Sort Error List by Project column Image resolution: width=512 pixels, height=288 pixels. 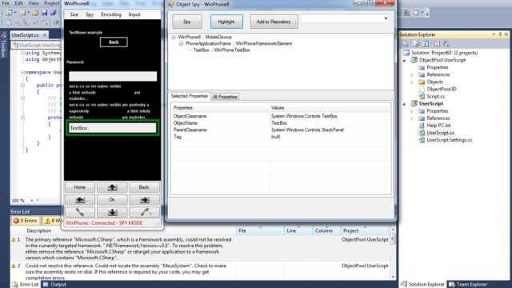click(365, 230)
